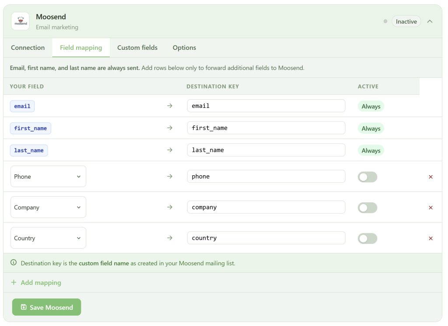Image resolution: width=448 pixels, height=326 pixels.
Task: Click the arrow icon in Country row
Action: click(170, 238)
